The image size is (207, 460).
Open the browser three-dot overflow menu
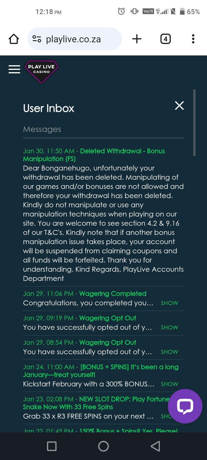click(193, 39)
